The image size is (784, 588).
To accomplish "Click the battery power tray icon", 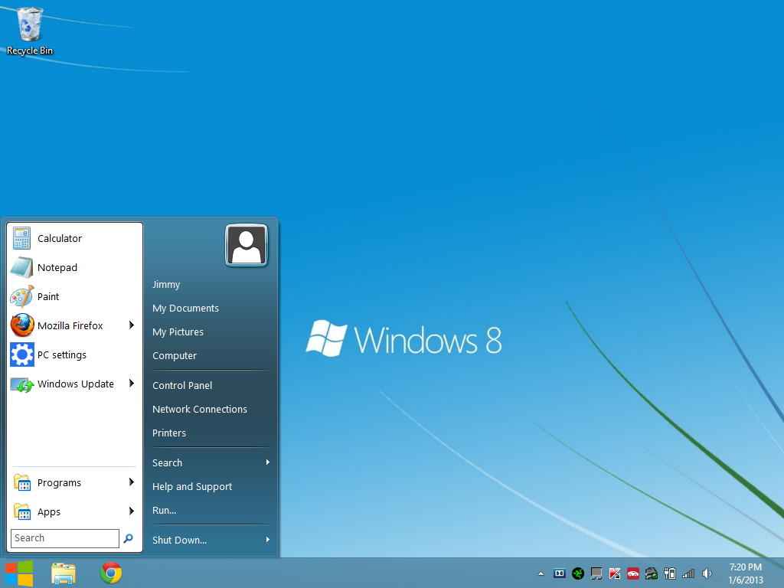I will [670, 573].
